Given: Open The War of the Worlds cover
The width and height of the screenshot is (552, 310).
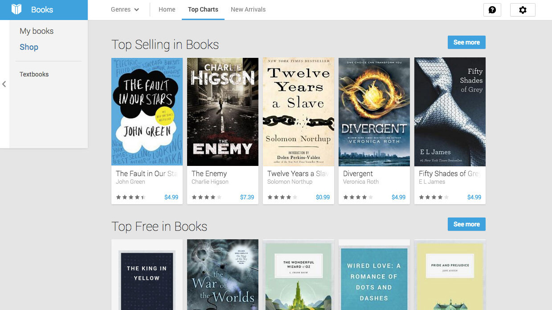Looking at the screenshot, I should tap(223, 274).
